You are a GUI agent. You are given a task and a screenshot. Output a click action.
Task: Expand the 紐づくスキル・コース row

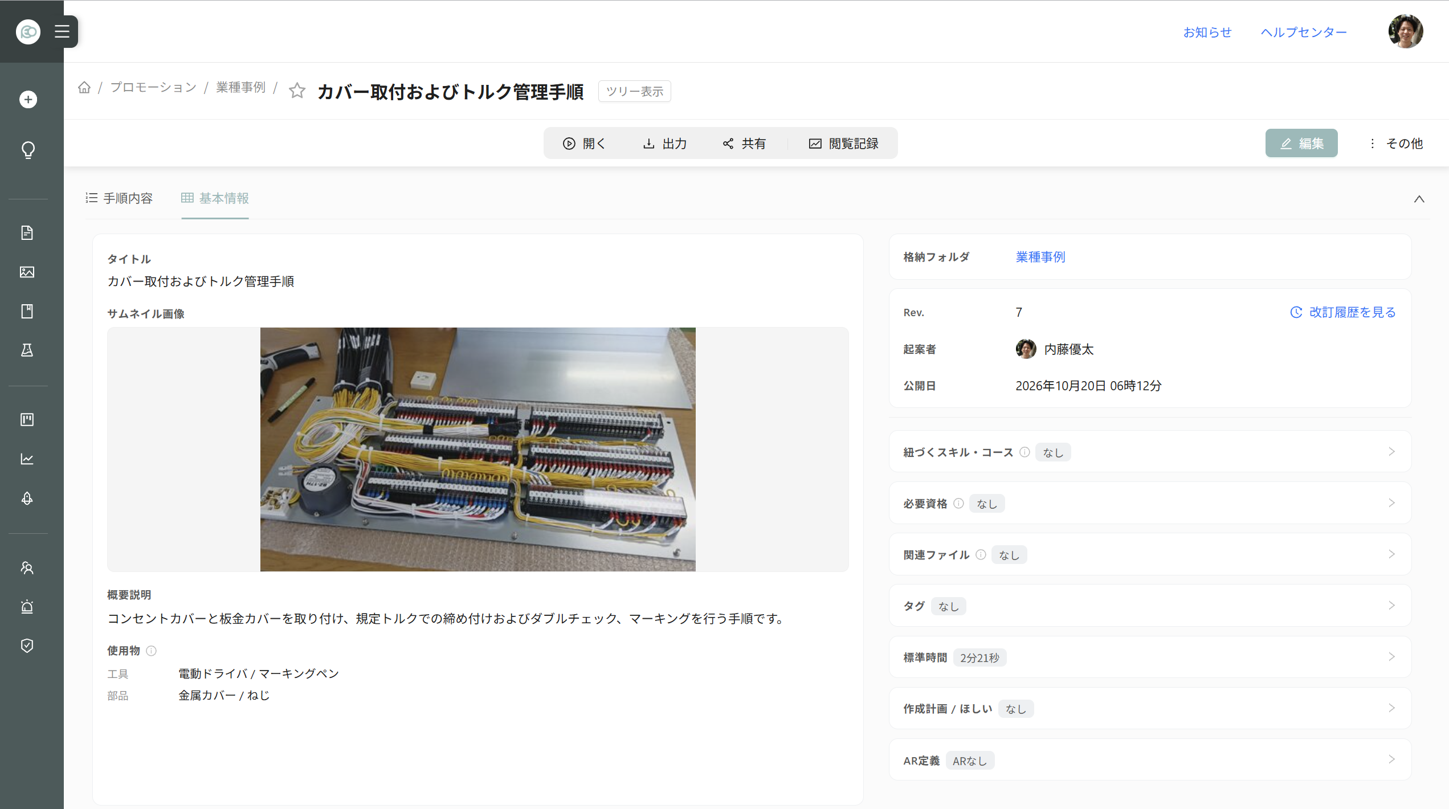pos(1150,452)
